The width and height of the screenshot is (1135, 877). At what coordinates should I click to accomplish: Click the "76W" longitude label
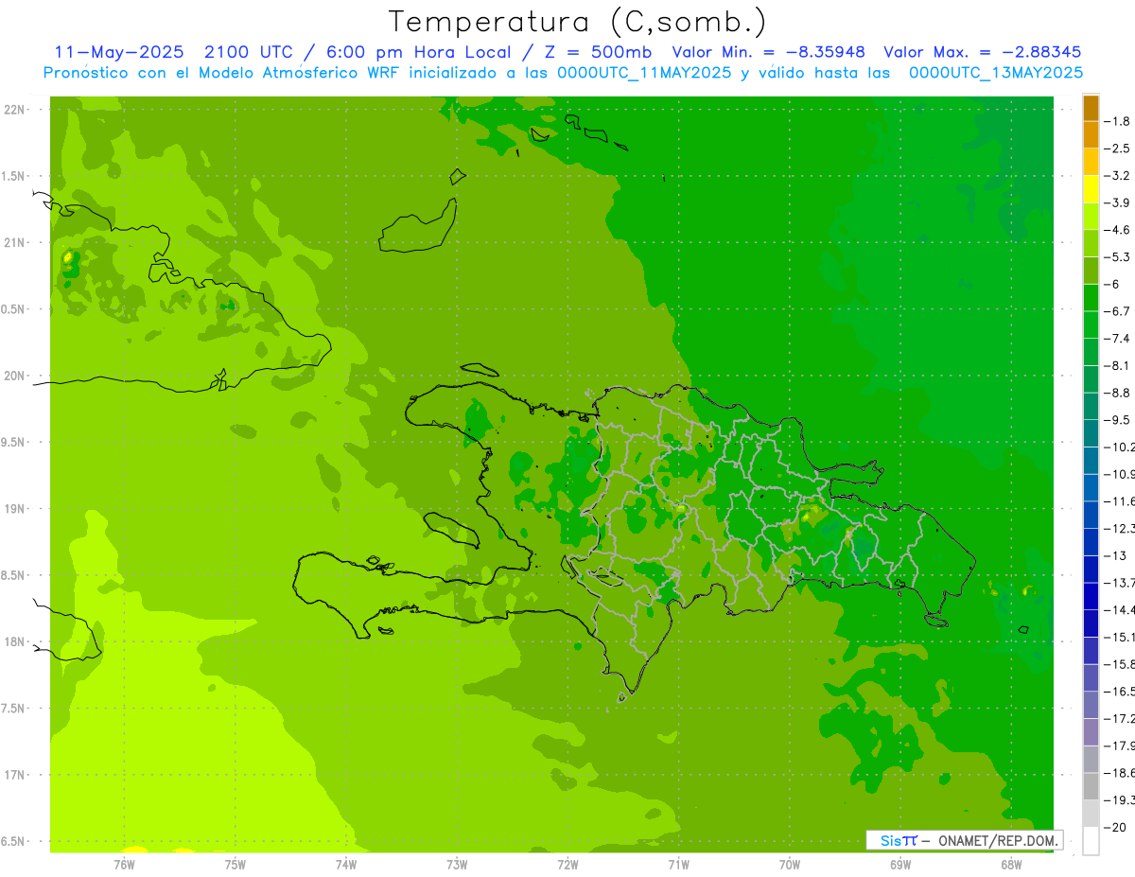click(124, 864)
